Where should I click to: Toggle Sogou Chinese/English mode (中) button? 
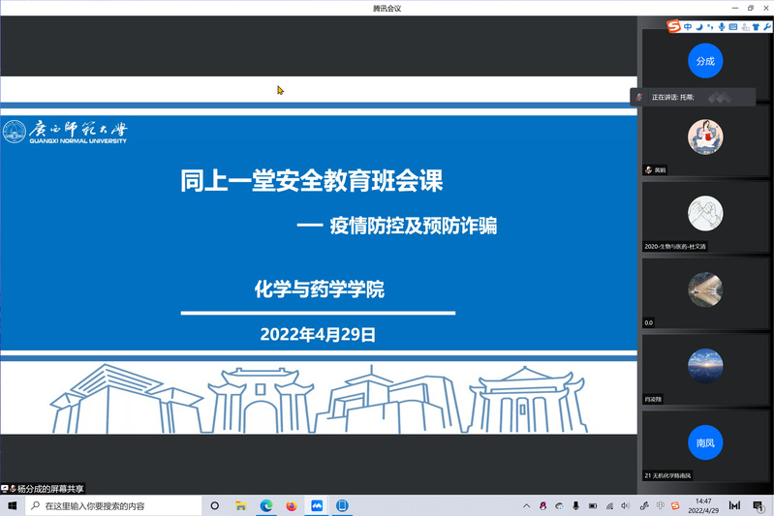688,26
